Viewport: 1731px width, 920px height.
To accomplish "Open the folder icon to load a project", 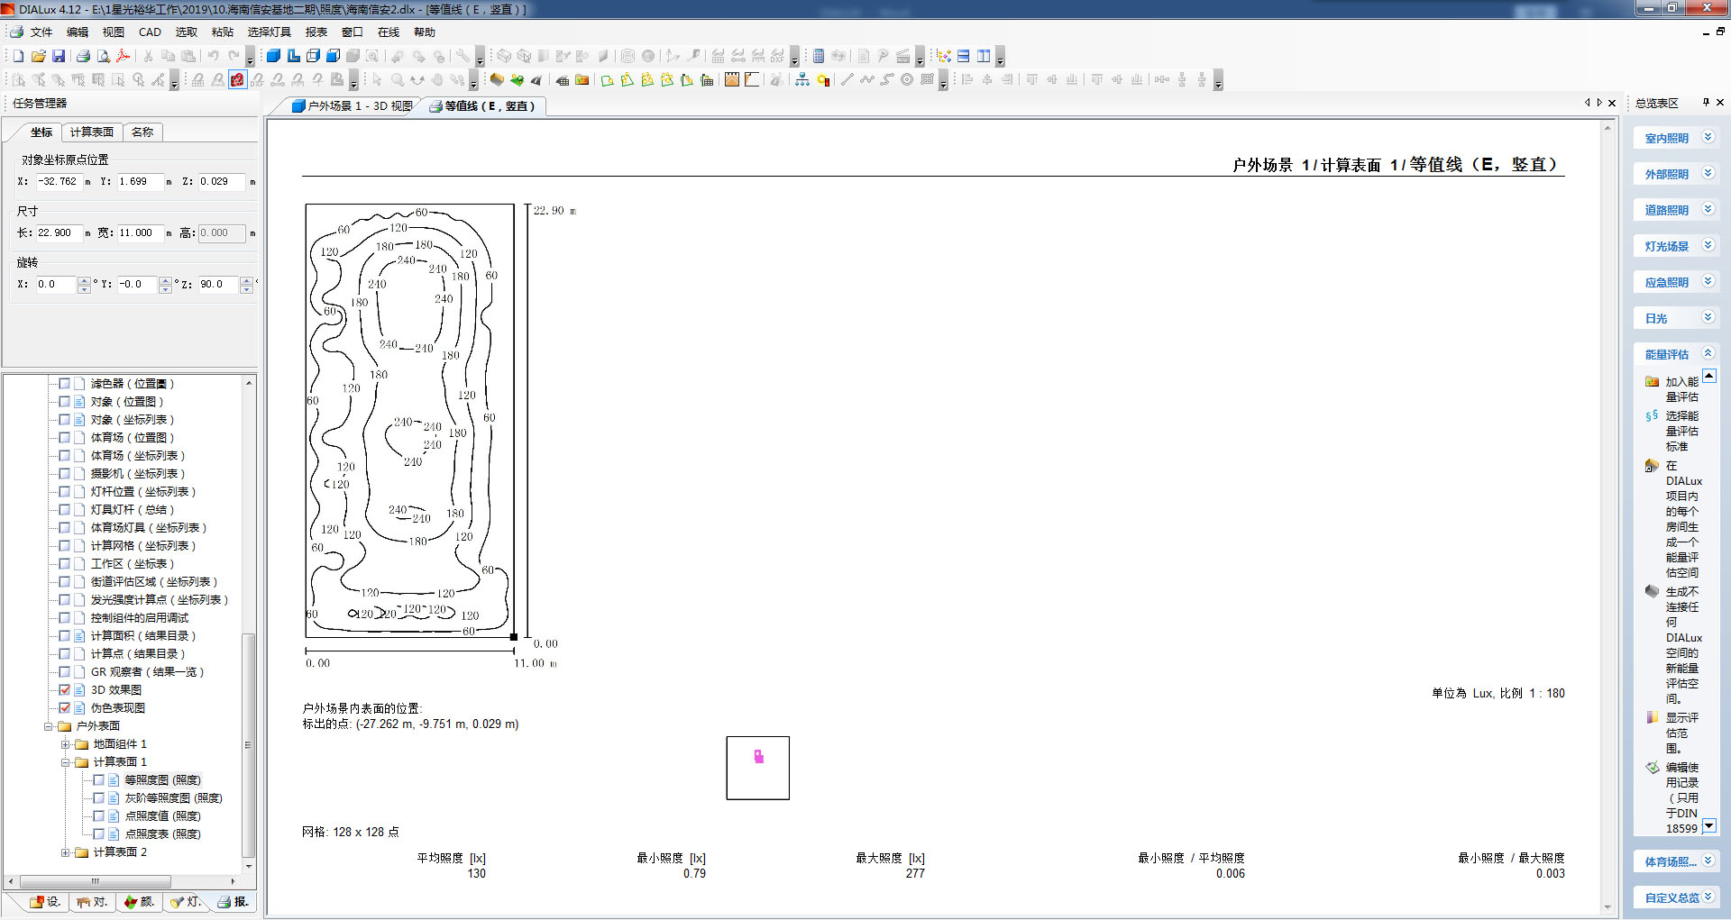I will tap(38, 56).
